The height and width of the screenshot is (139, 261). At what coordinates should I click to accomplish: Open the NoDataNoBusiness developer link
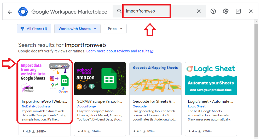(x=36, y=106)
